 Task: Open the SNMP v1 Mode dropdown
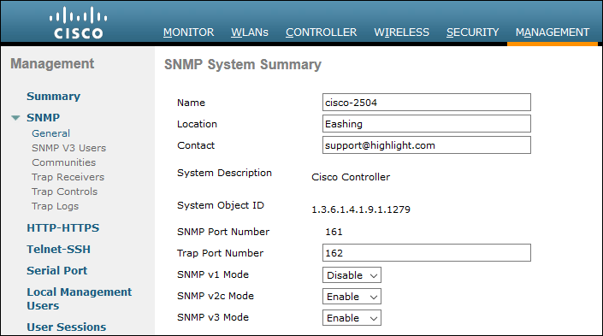352,275
